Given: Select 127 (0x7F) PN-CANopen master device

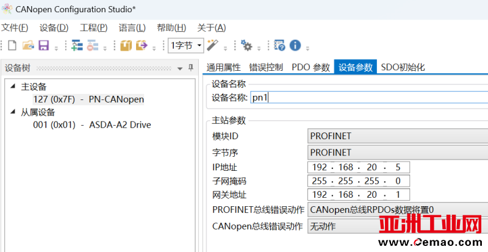Looking at the screenshot, I should [x=88, y=99].
